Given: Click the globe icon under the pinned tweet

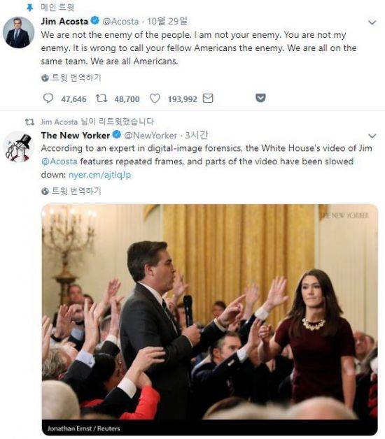Looking at the screenshot, I should point(45,78).
